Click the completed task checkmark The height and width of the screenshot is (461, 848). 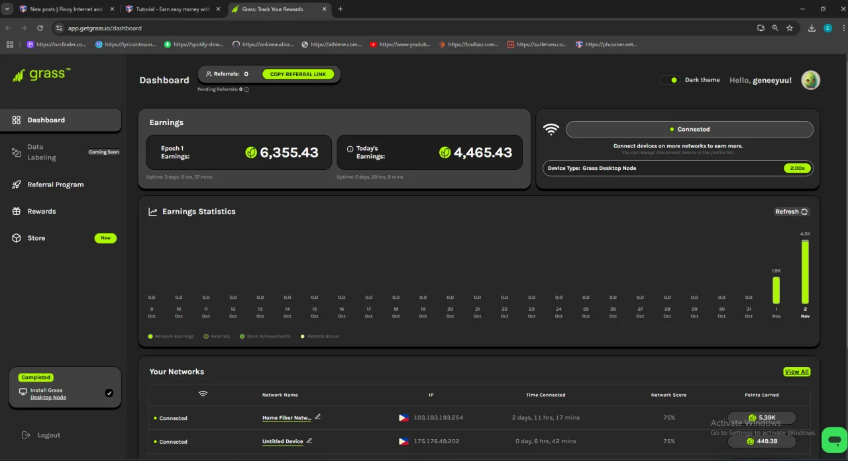[x=109, y=393]
